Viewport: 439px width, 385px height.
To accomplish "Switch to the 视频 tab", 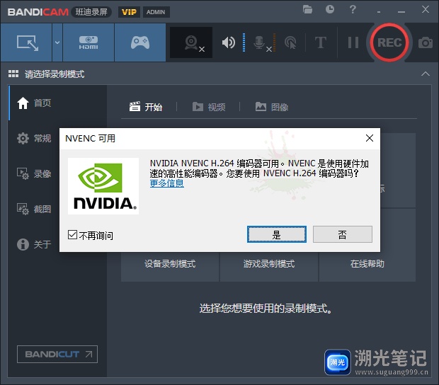I will (209, 107).
